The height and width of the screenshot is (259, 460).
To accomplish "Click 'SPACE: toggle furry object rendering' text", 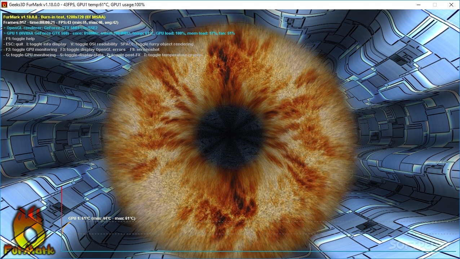I will tap(157, 44).
